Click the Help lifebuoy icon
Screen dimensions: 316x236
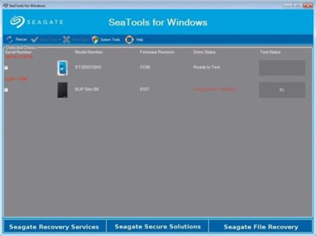129,39
